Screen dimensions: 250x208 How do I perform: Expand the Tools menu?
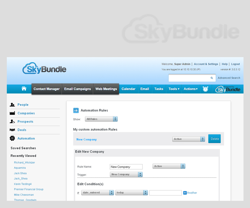tap(174, 89)
